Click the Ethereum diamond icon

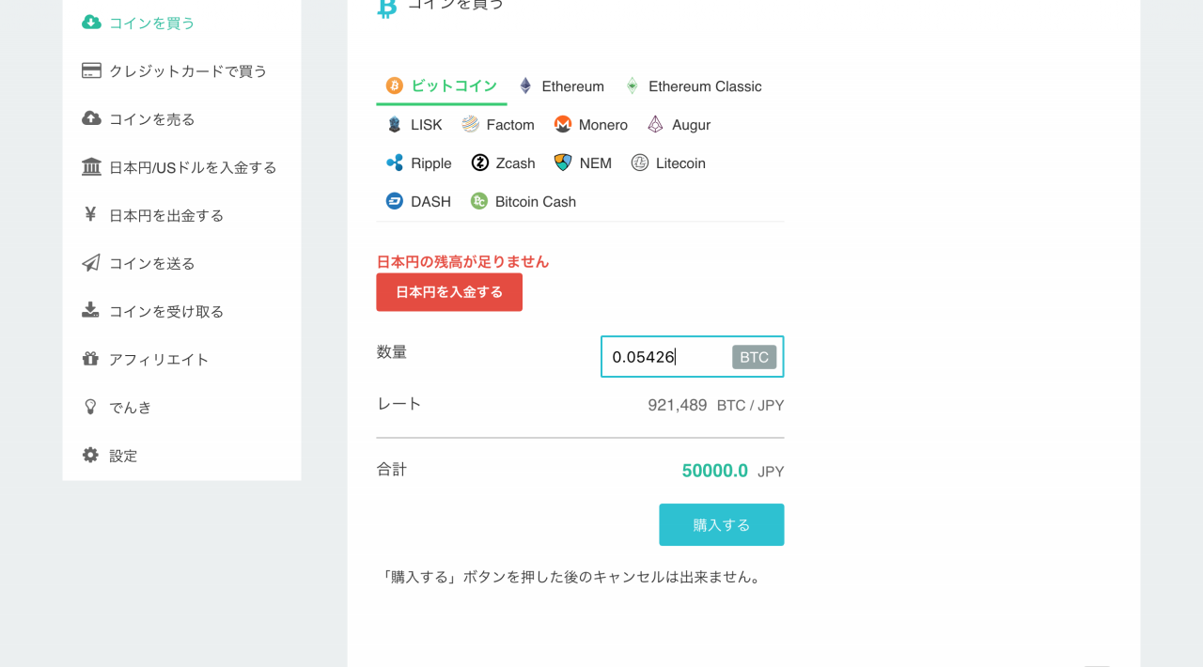tap(525, 85)
